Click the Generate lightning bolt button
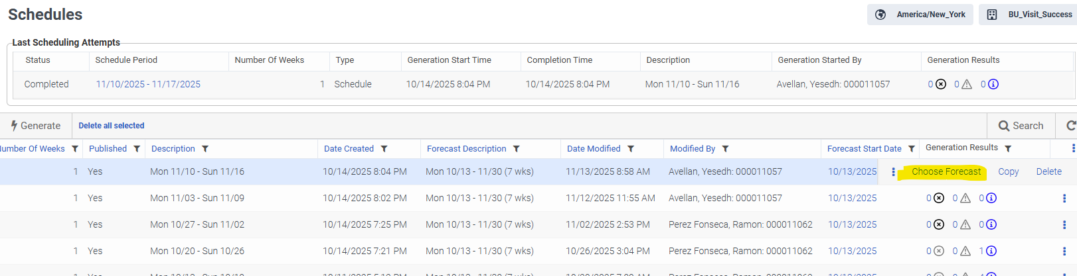1077x276 pixels. point(36,126)
